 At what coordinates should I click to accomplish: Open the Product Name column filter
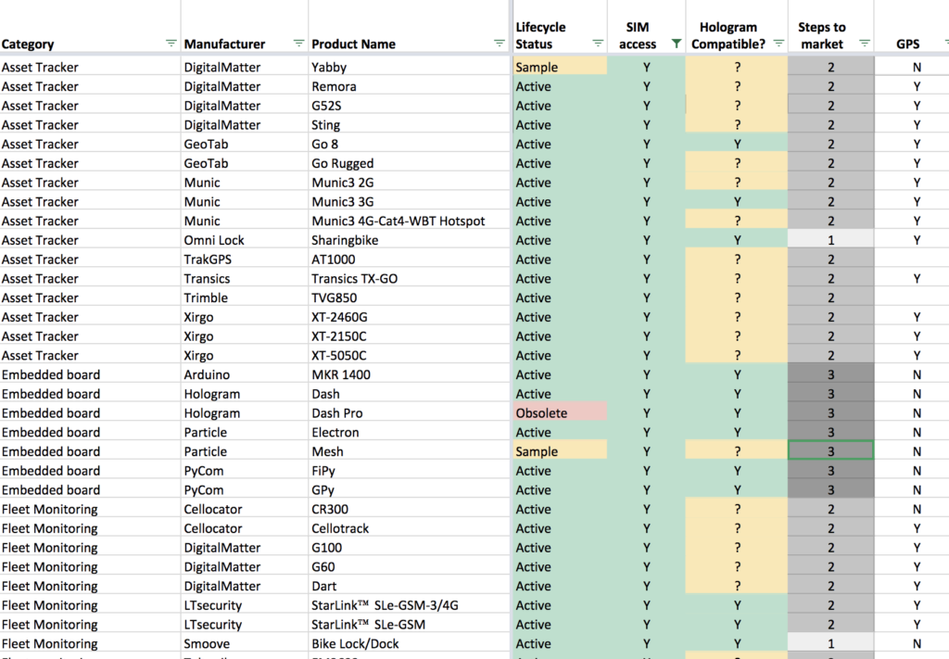tap(500, 44)
